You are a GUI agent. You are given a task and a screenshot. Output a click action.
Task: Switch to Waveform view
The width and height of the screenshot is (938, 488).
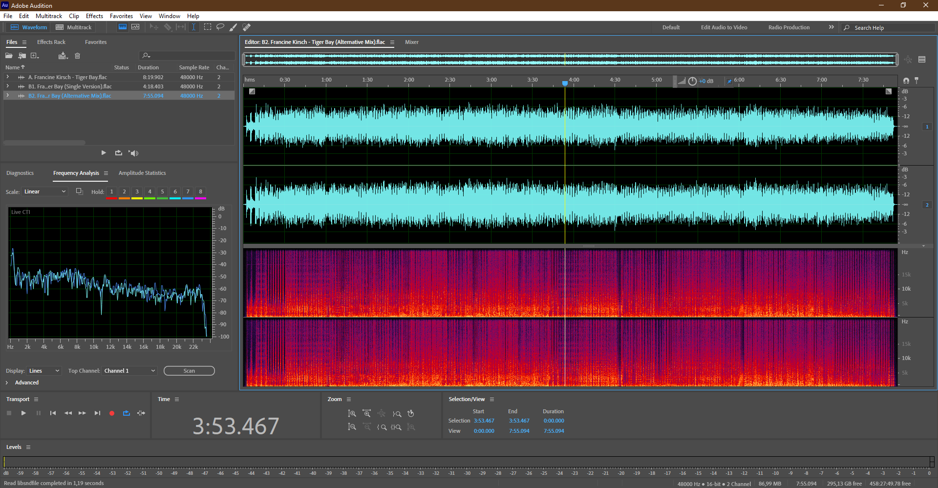point(28,27)
